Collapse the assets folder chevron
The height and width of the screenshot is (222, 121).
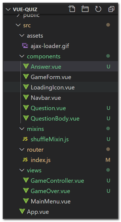click(x=22, y=35)
